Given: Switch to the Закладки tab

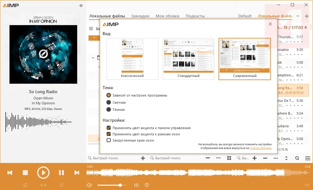Looking at the screenshot, I should click(140, 16).
